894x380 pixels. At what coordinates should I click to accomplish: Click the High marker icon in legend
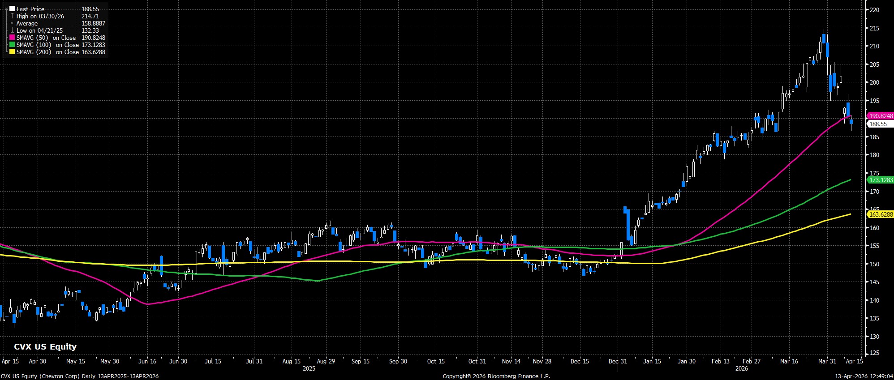pos(12,16)
